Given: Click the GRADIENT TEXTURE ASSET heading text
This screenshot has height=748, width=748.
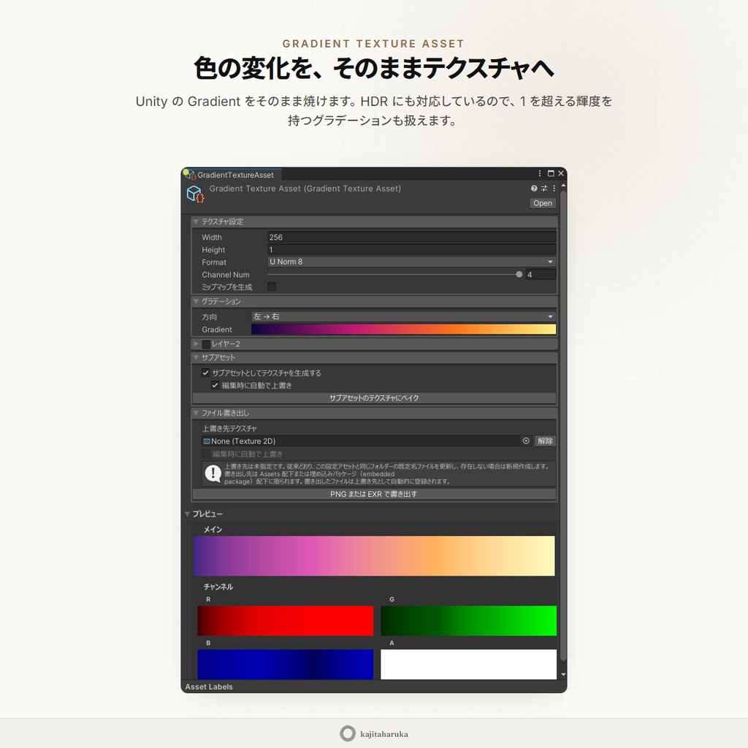Looking at the screenshot, I should (x=373, y=43).
